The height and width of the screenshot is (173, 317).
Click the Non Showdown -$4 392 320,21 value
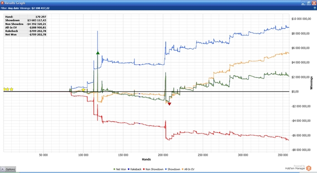(x=36, y=24)
